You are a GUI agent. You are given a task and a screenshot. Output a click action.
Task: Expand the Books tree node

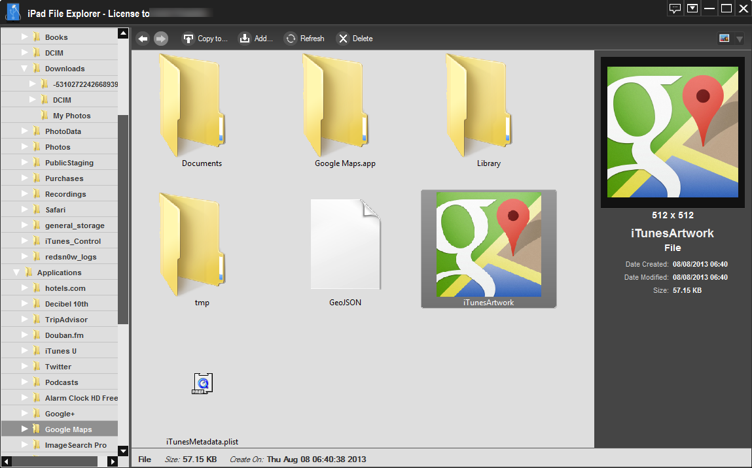[24, 37]
